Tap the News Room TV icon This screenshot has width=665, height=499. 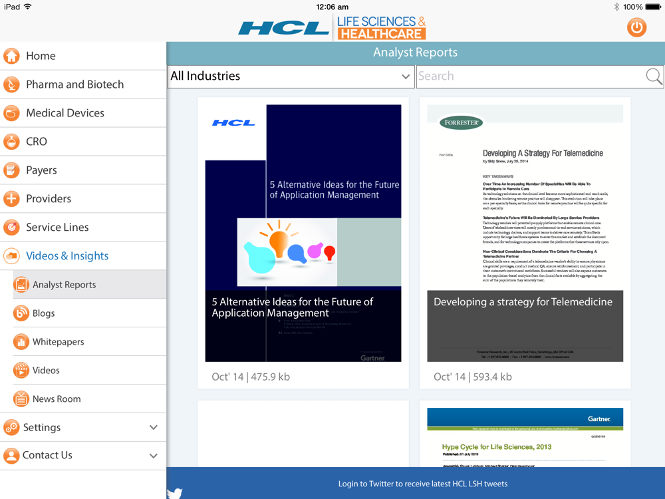(21, 399)
